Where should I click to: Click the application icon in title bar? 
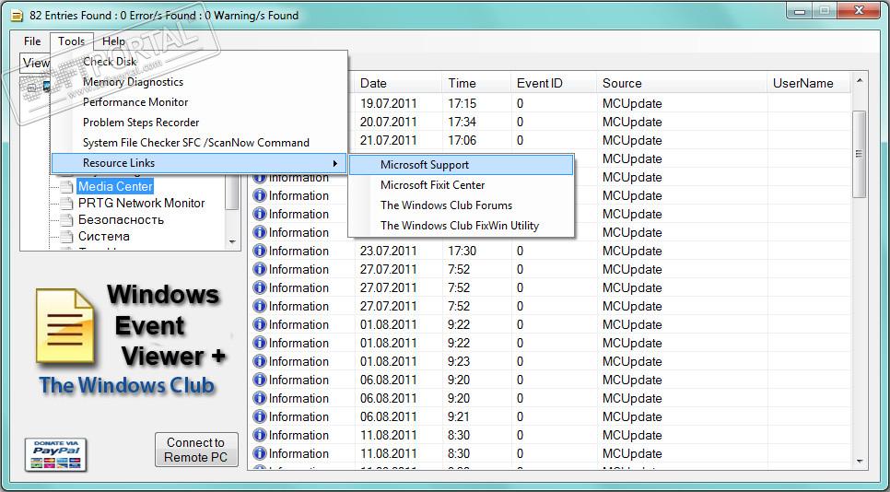click(x=18, y=16)
